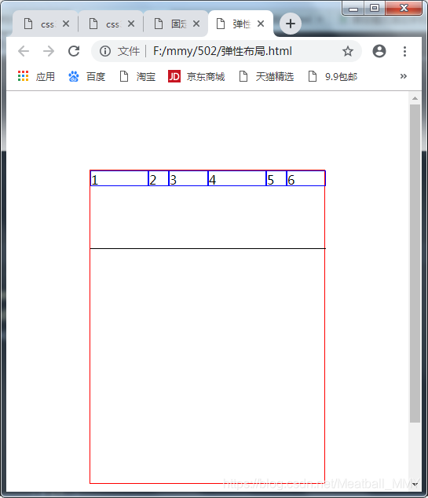Open the 淘宝 bookmark
This screenshot has width=428, height=498.
[x=137, y=76]
